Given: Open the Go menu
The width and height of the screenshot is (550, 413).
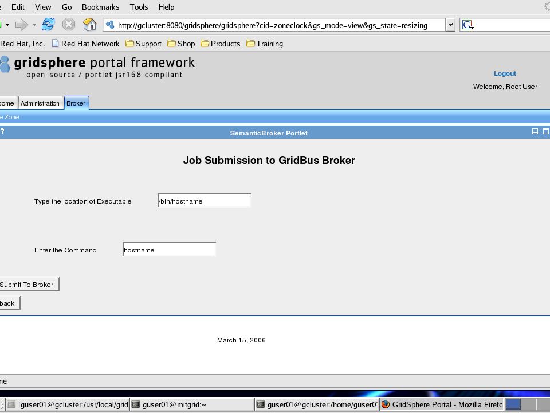Looking at the screenshot, I should pos(66,7).
